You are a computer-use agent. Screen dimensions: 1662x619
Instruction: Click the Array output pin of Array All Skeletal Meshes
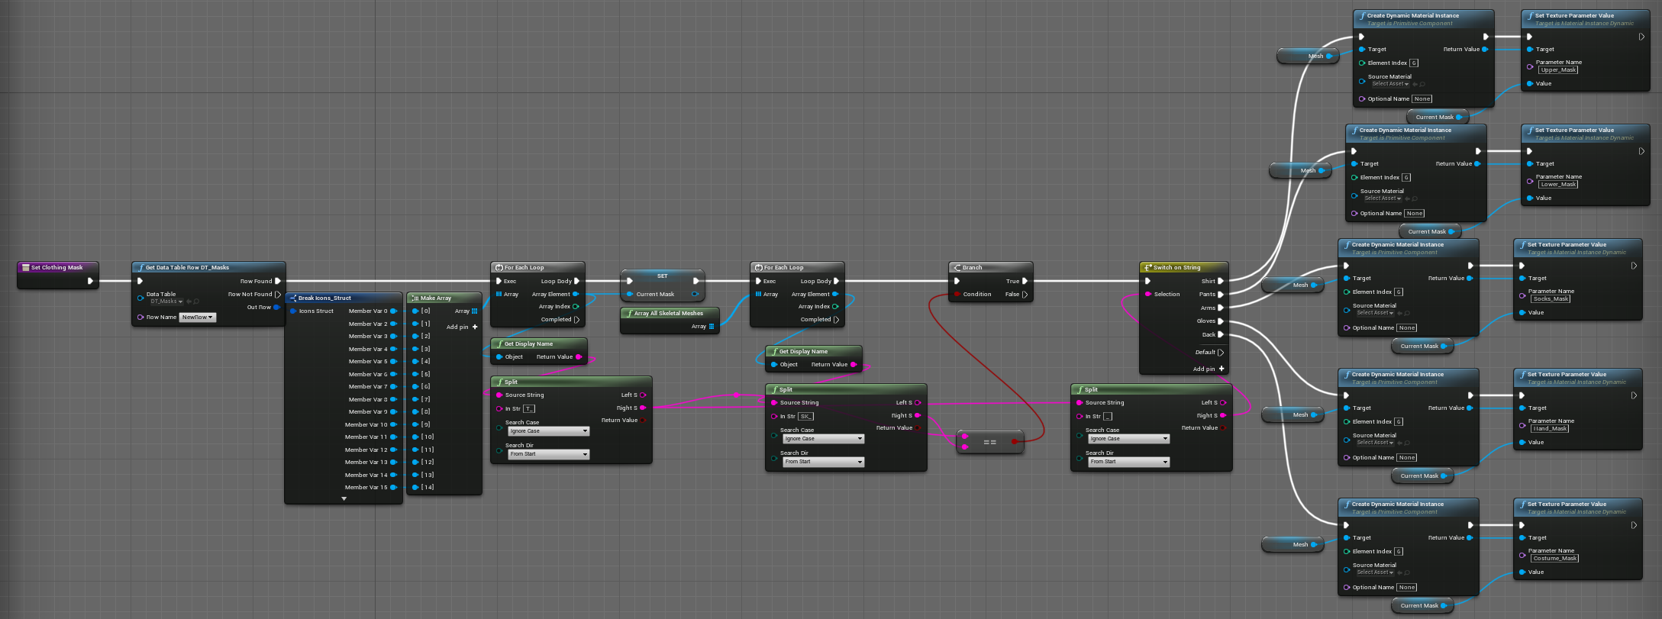tap(712, 326)
